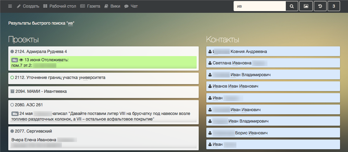
Task: Click hollow circle status of project 2080
Action: (12, 105)
